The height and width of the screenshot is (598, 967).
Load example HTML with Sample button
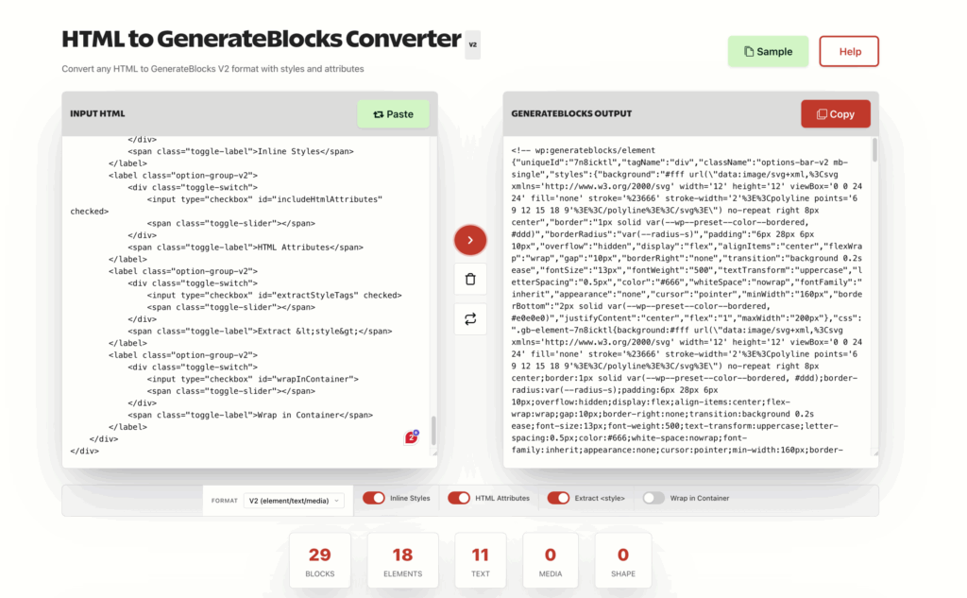pyautogui.click(x=767, y=51)
